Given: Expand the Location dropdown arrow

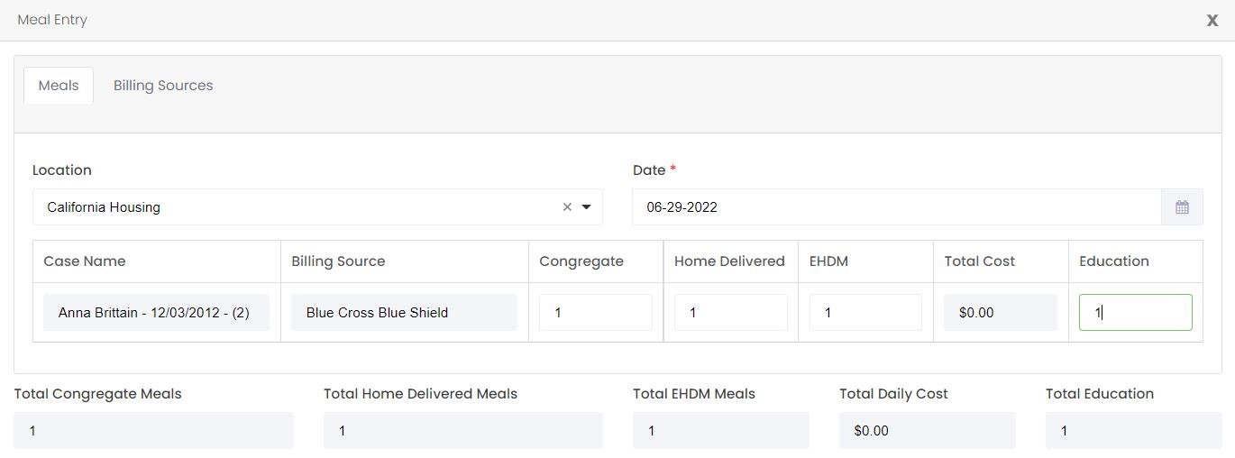Looking at the screenshot, I should tap(587, 207).
